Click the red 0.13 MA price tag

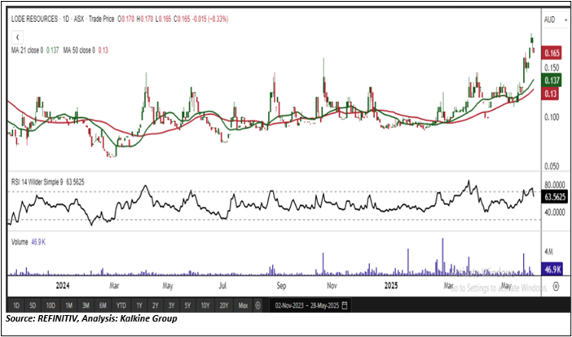(551, 94)
